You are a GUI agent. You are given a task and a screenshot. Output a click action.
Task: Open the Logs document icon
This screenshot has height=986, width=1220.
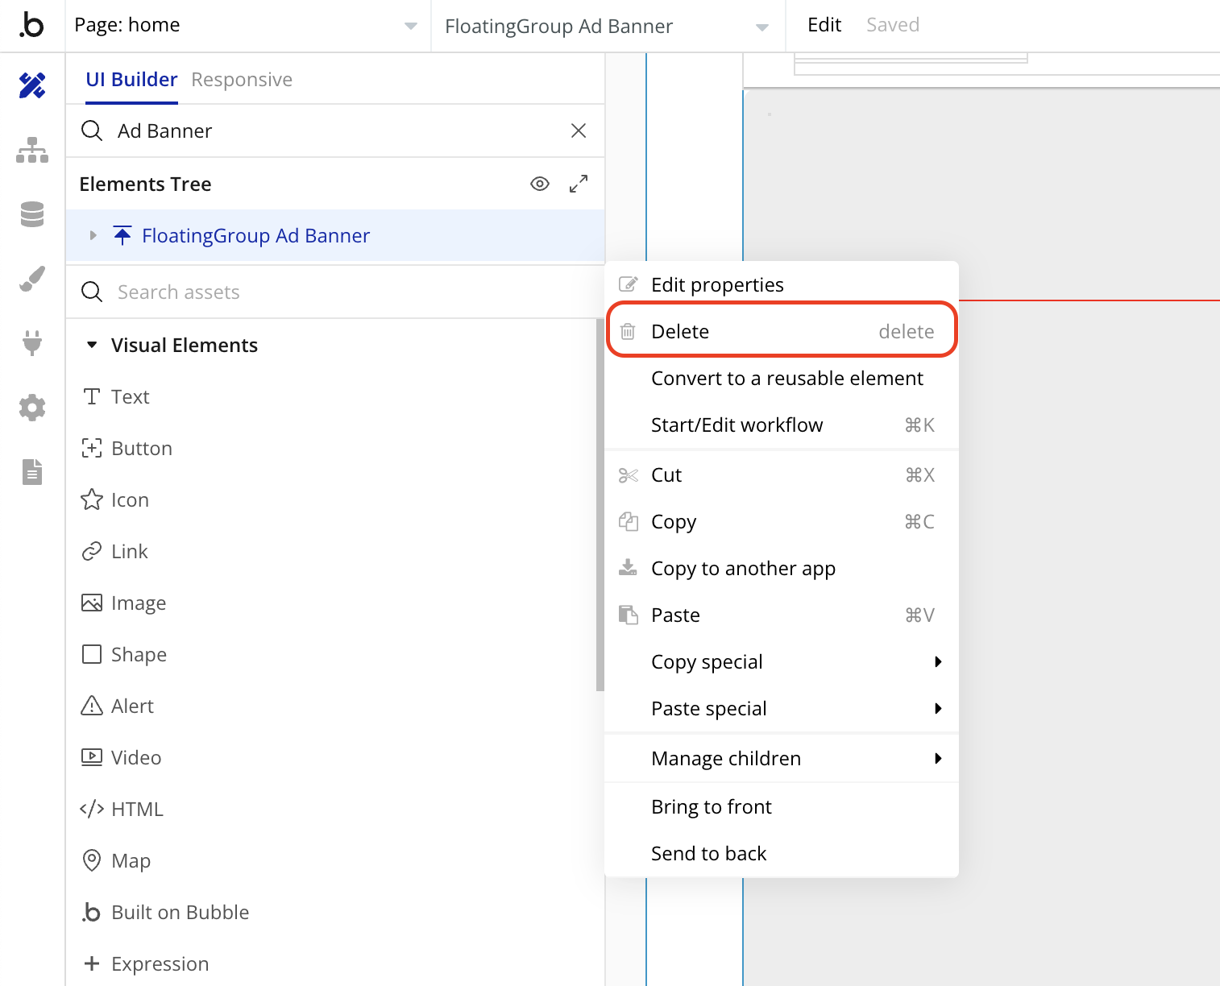coord(32,472)
